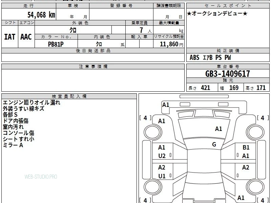This screenshot has width=271, height=203.
Task: Click the note エンジン廻りオイル漏れ
Action: coord(32,103)
